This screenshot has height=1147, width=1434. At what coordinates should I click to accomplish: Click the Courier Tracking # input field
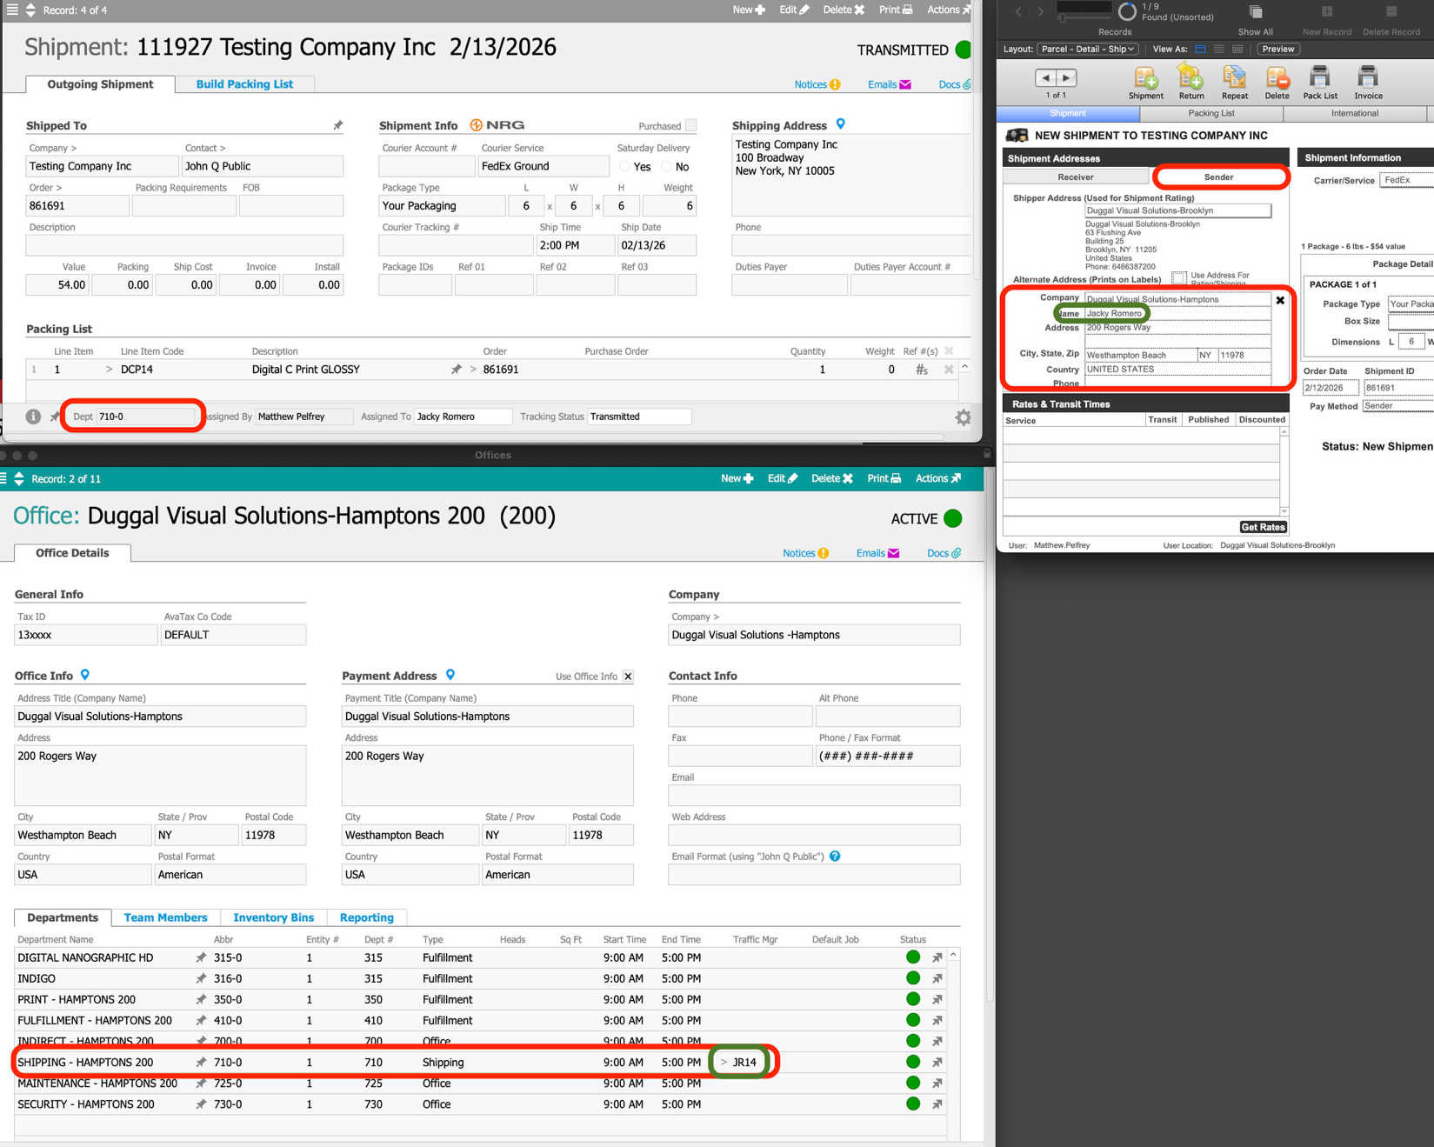(x=456, y=245)
